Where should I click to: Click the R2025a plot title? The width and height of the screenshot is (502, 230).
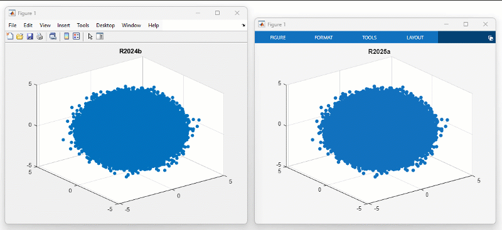click(380, 51)
